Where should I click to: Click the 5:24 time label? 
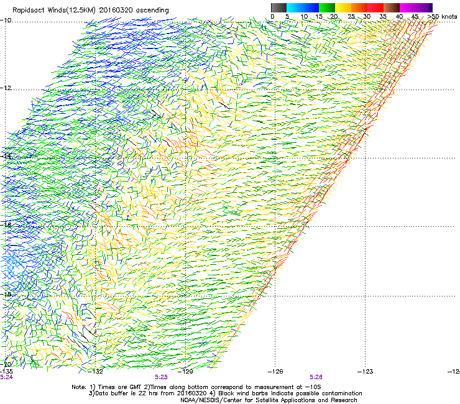coord(6,377)
